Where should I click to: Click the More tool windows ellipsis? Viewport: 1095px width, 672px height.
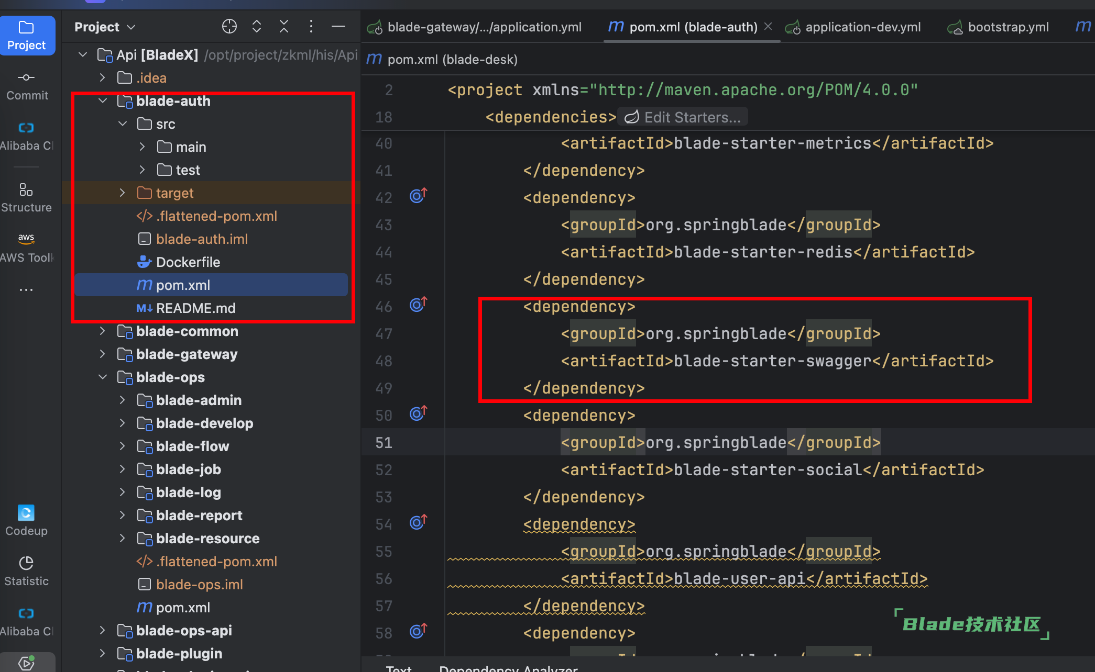click(x=26, y=289)
